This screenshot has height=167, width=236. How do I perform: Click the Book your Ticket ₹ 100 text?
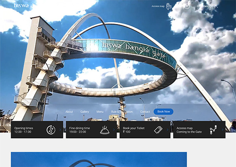pyautogui.click(x=133, y=130)
